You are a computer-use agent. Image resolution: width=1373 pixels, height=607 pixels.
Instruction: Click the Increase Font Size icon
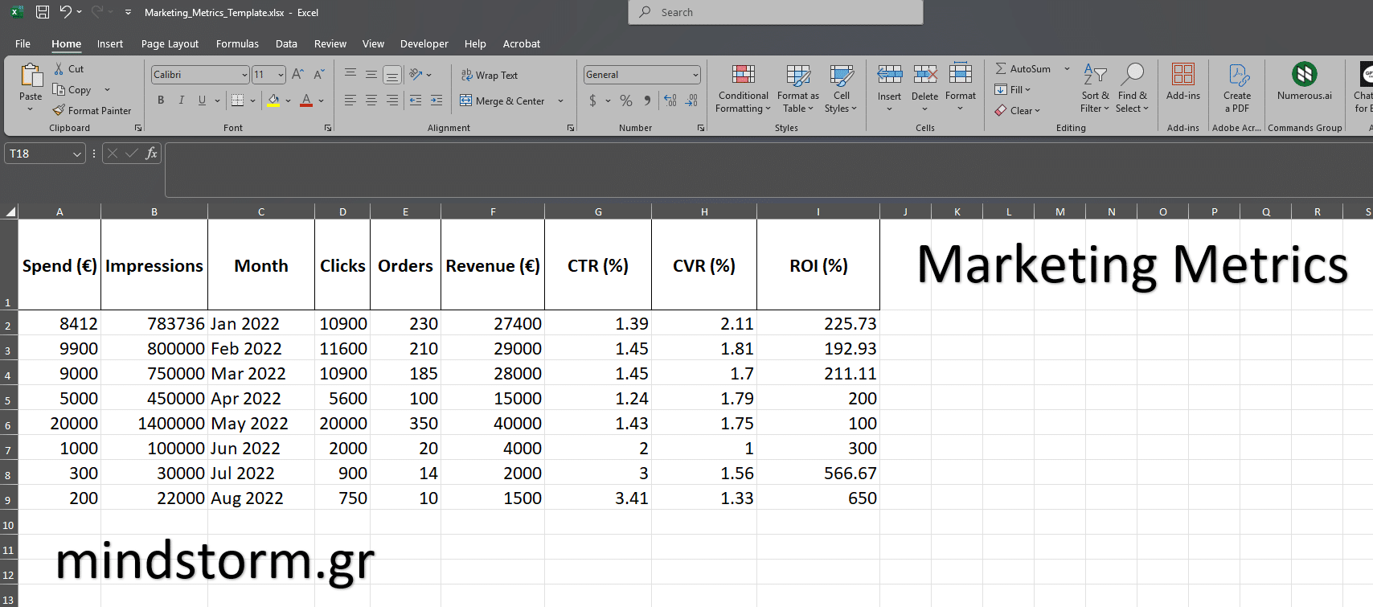(x=297, y=75)
